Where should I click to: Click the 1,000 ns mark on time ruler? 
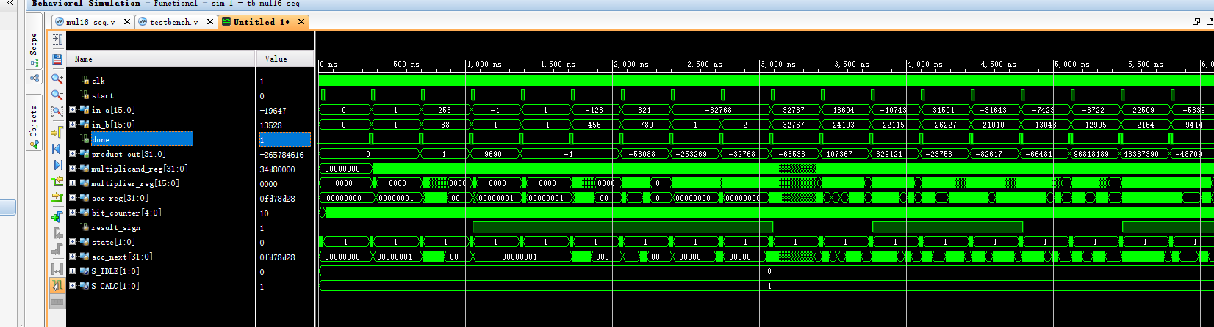pos(484,65)
